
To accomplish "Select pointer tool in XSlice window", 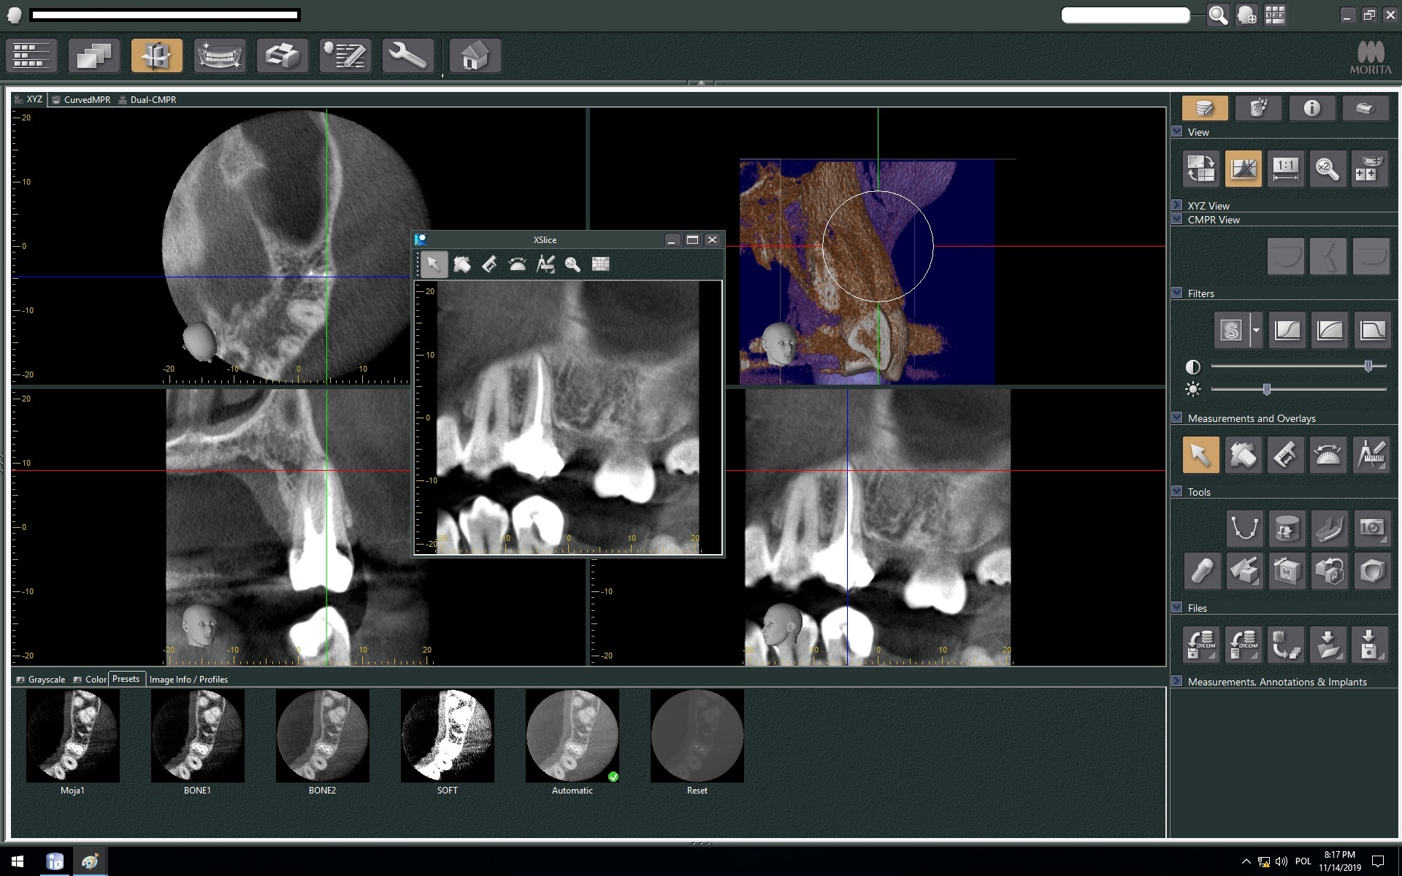I will 434,264.
